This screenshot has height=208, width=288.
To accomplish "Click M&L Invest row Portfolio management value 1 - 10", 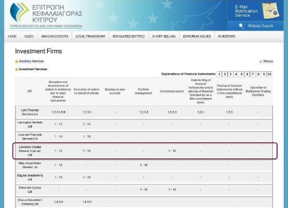I will pyautogui.click(x=144, y=165).
